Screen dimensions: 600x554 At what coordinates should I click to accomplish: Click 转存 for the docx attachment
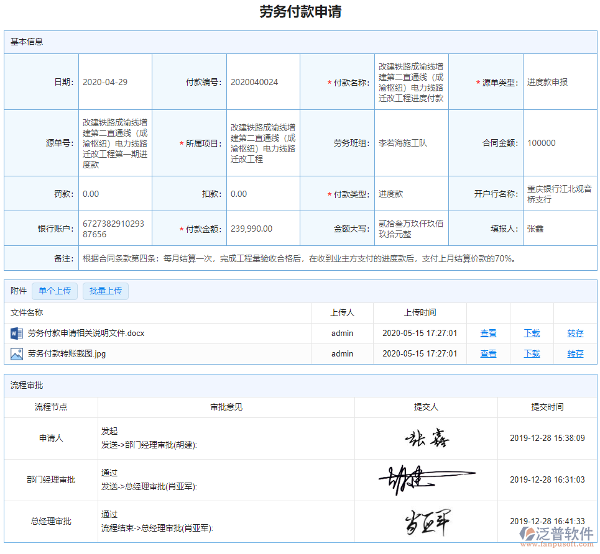(575, 333)
